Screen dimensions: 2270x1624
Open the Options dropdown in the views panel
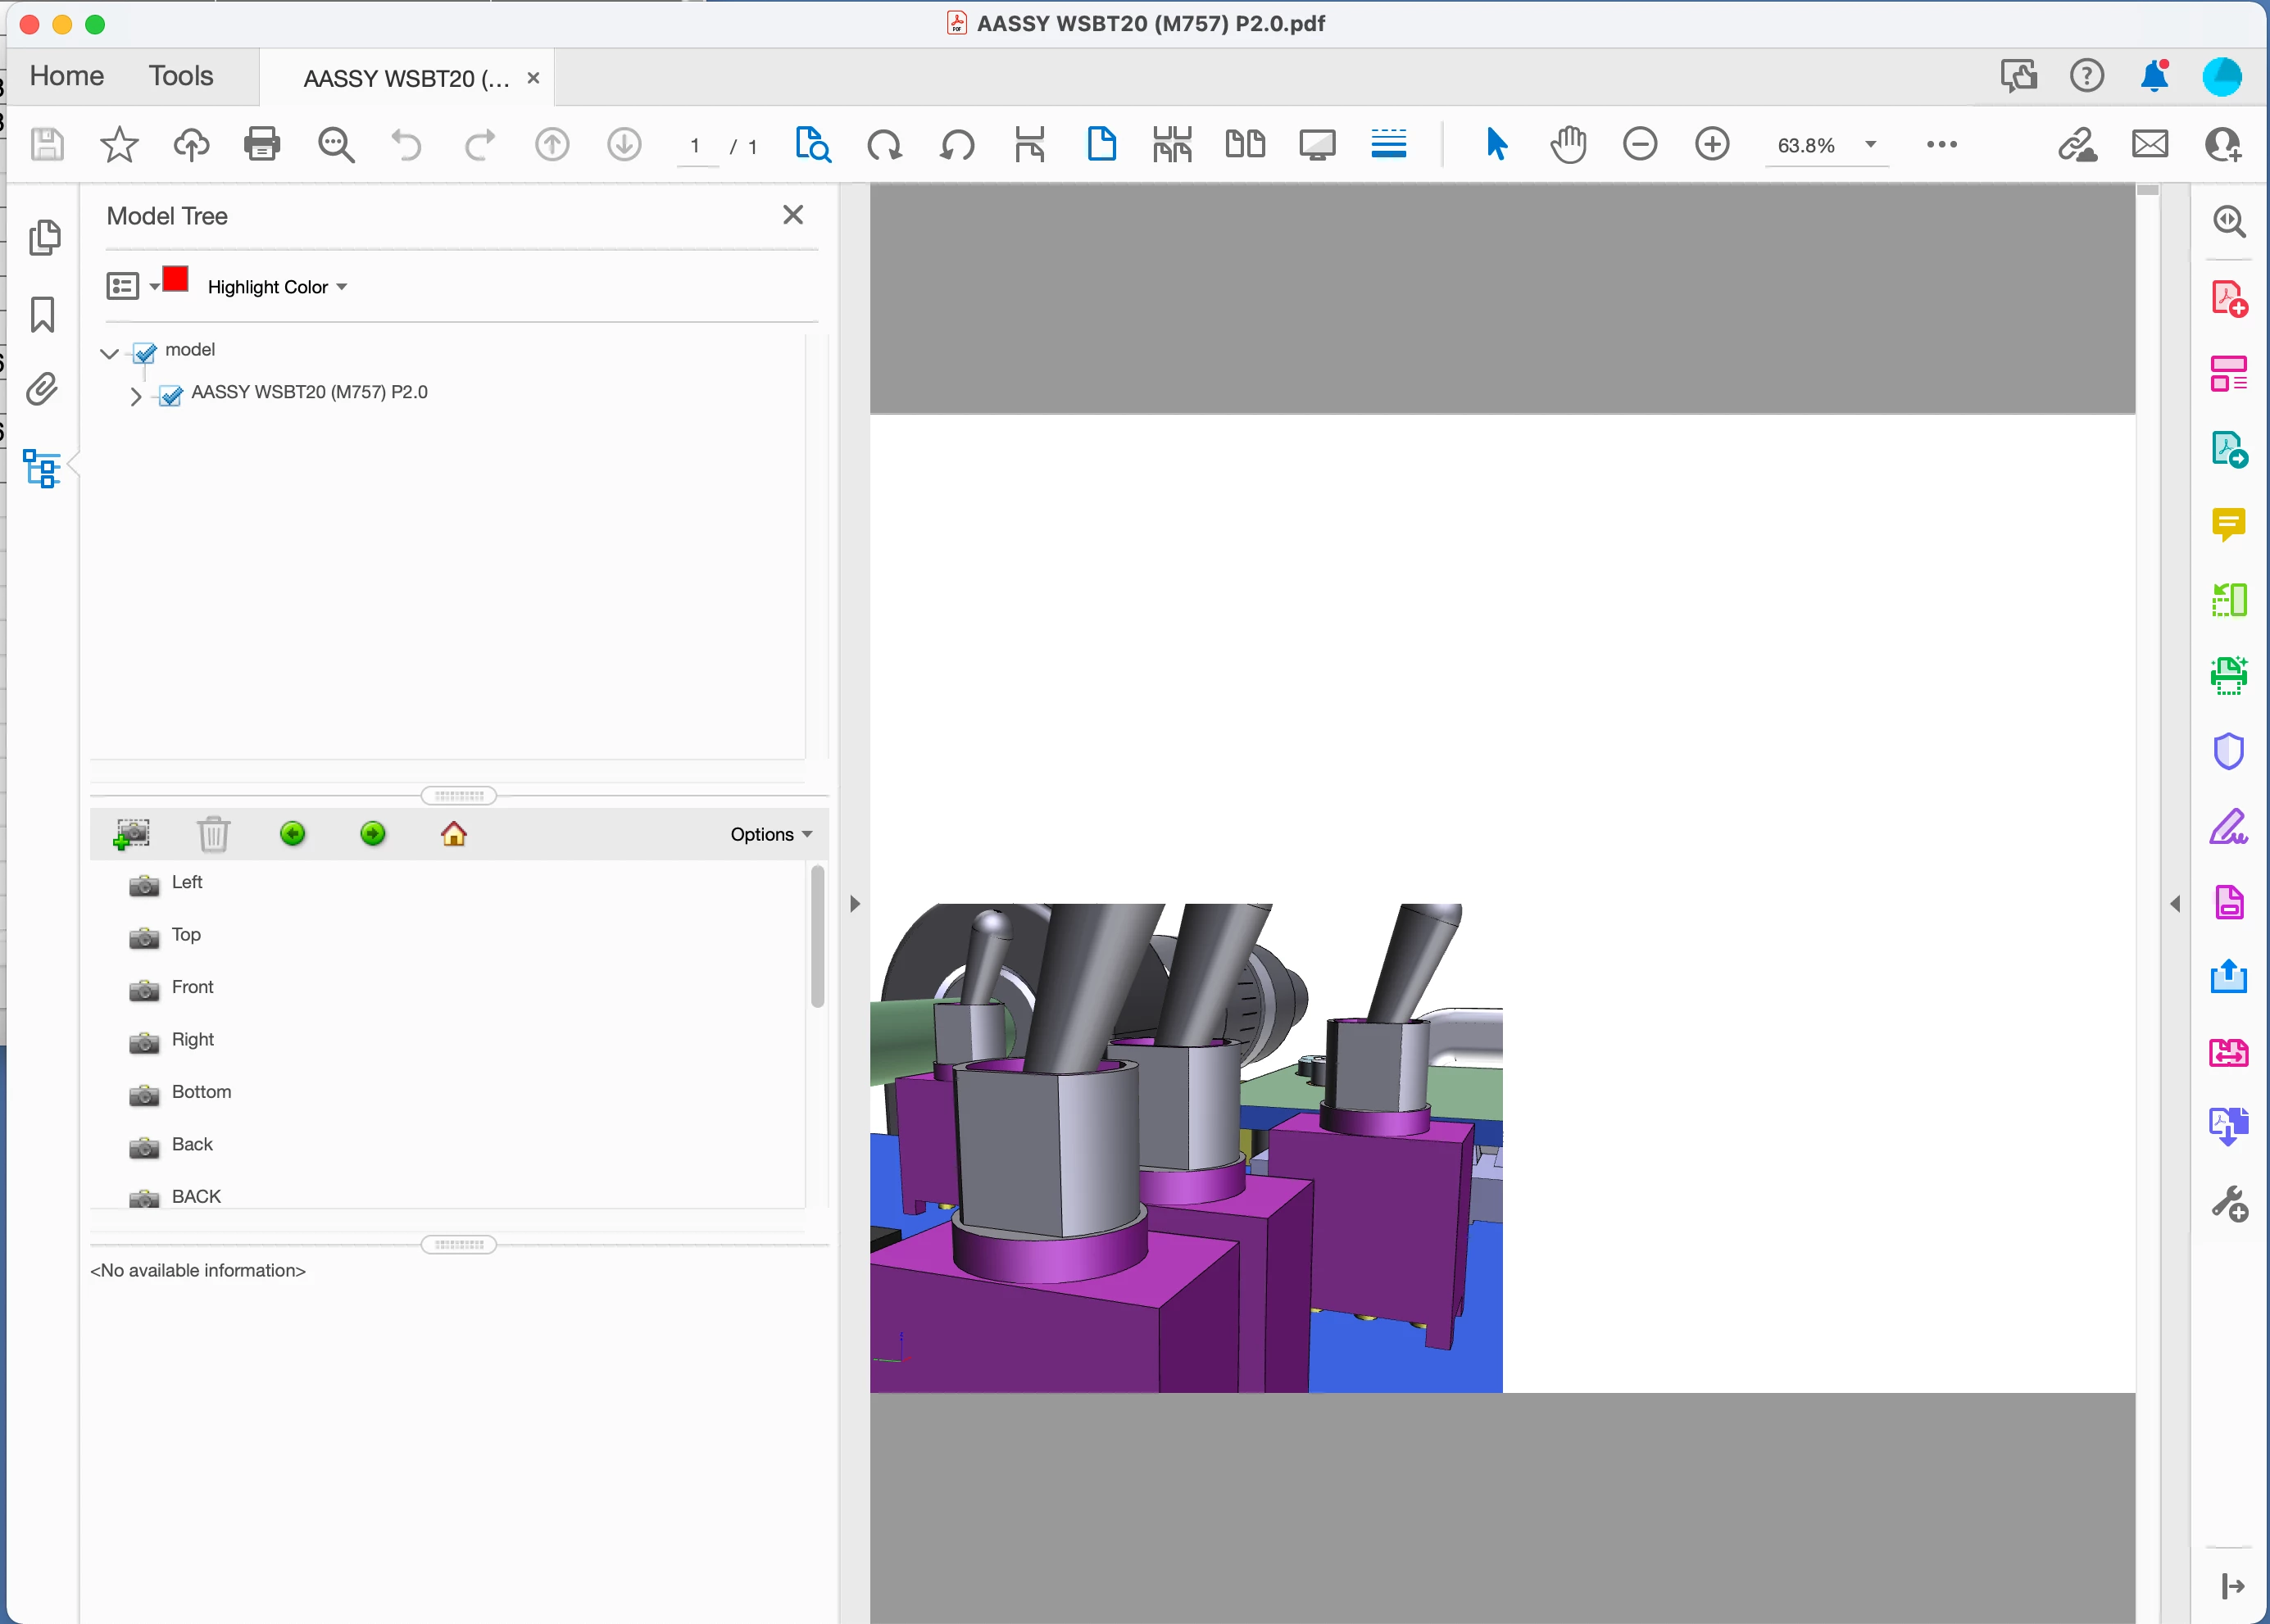click(770, 834)
